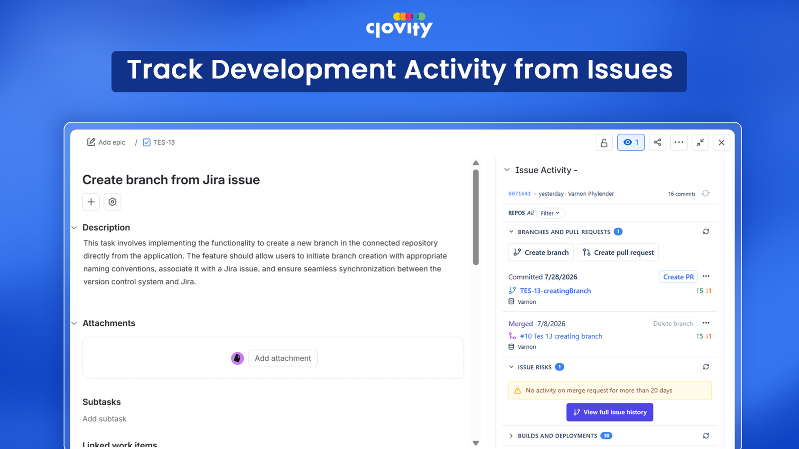Click the Branches and Pull Requests count badge 1
The height and width of the screenshot is (449, 799).
[x=618, y=231]
